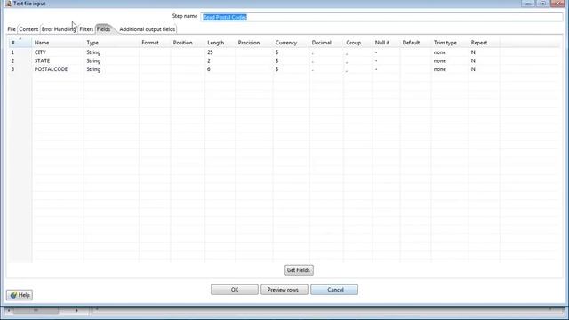Click the String type cell for CITY

[x=111, y=52]
